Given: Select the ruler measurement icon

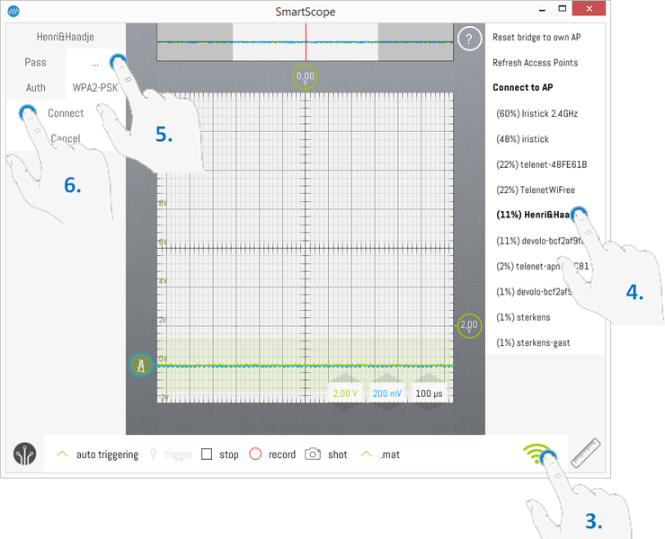Looking at the screenshot, I should [x=586, y=452].
